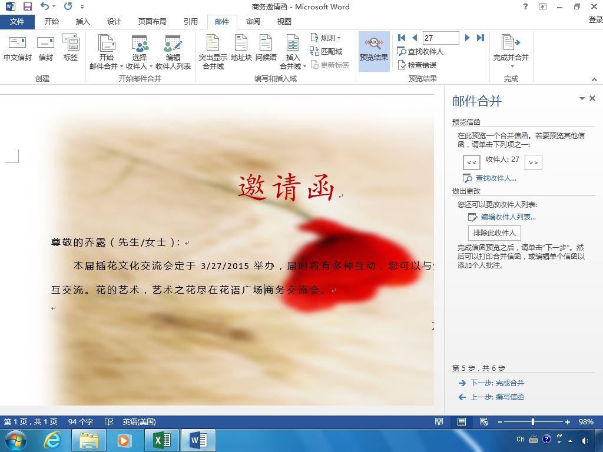
Task: Go to next record arrow
Action: [x=467, y=38]
